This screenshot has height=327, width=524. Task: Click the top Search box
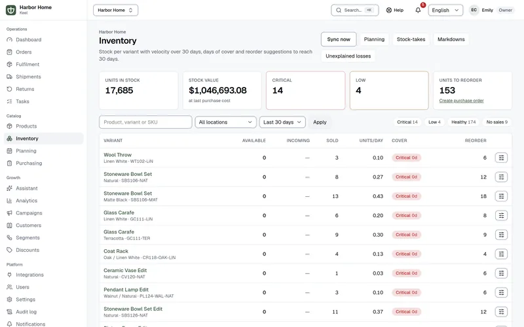[354, 10]
